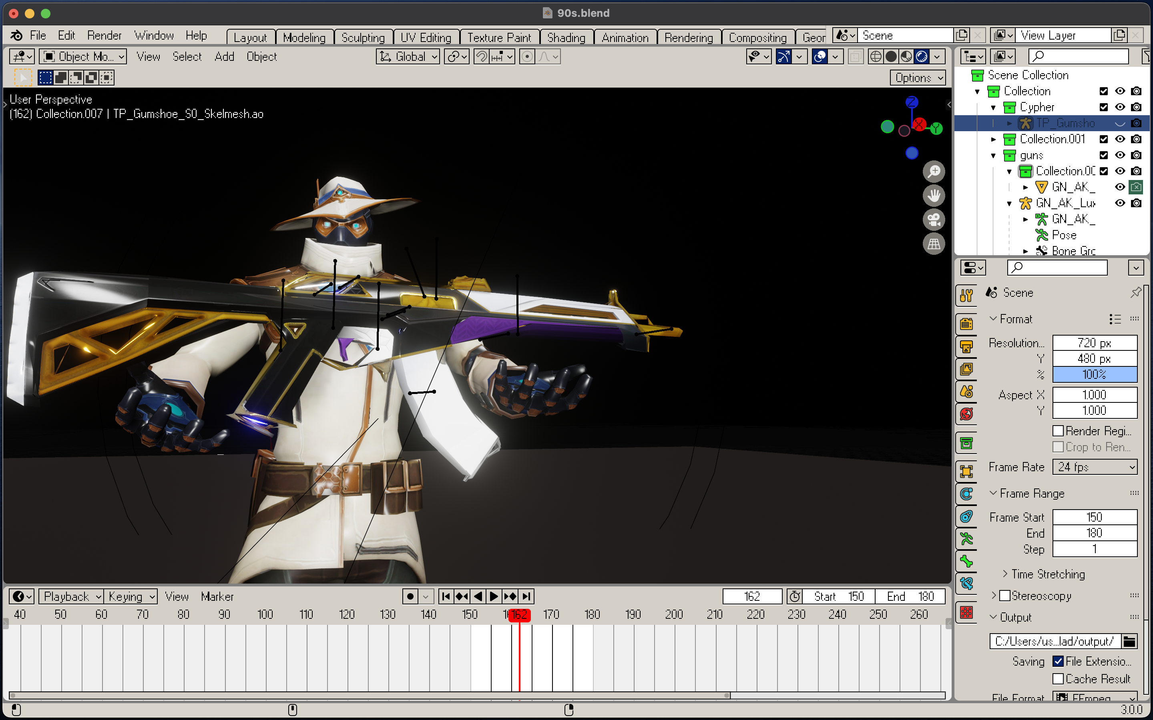
Task: Toggle snapping magnet button
Action: 481,57
